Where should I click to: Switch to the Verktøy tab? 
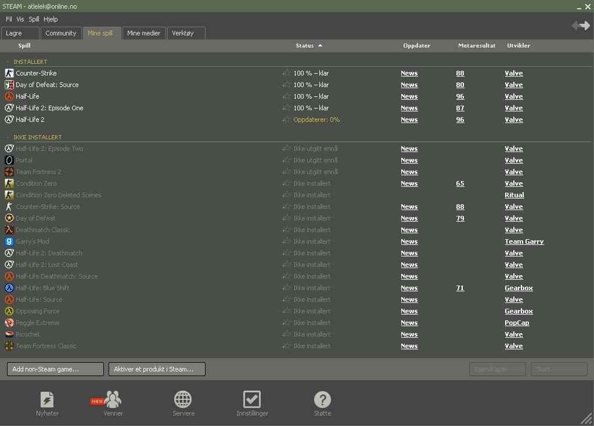tap(186, 33)
